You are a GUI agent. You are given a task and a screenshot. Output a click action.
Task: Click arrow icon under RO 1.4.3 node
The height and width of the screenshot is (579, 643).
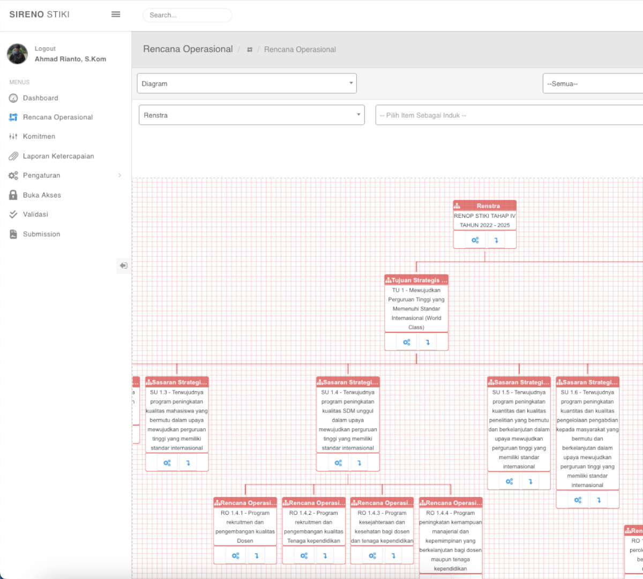tap(393, 555)
